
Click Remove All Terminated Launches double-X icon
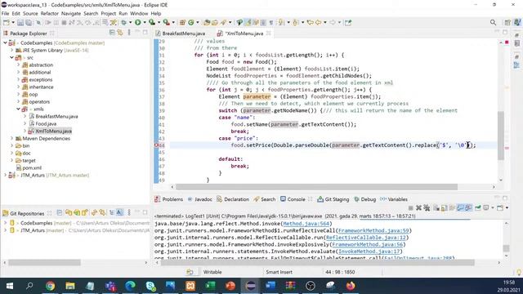427,208
